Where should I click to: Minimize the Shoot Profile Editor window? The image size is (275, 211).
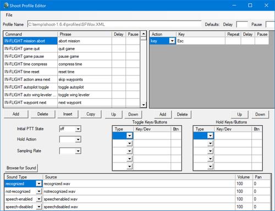[x=234, y=6]
